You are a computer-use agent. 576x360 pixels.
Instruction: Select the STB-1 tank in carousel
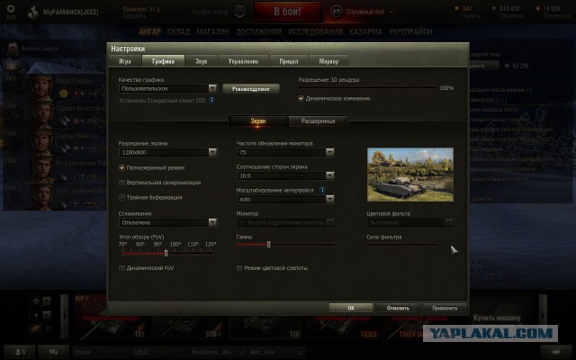coord(187,327)
